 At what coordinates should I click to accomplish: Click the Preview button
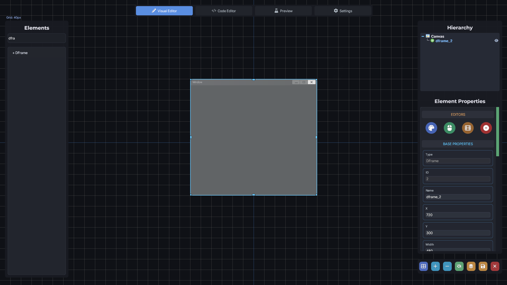click(283, 11)
